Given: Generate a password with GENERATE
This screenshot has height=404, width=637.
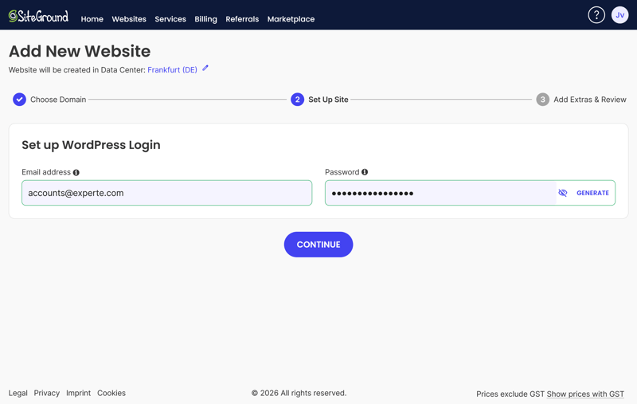Looking at the screenshot, I should [592, 193].
